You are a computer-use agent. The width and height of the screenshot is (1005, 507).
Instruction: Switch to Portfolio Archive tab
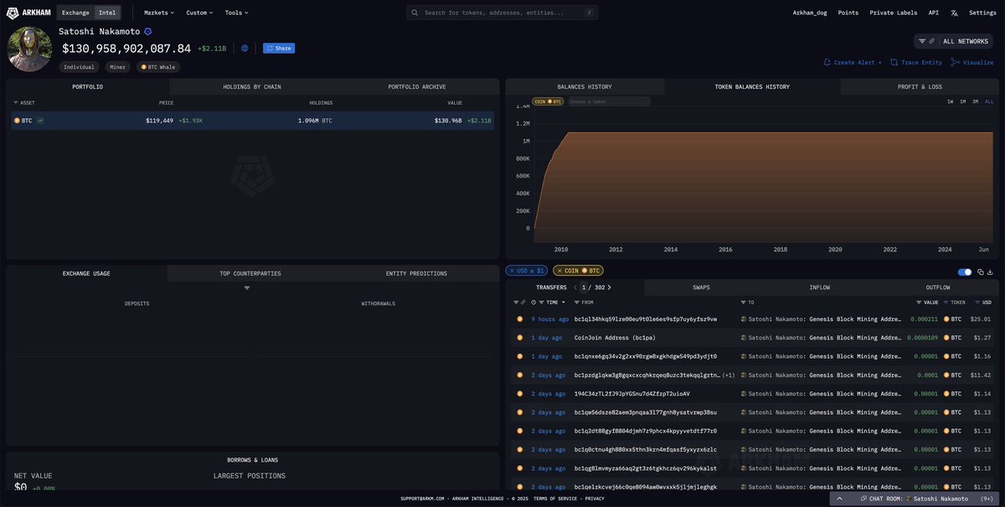click(416, 86)
